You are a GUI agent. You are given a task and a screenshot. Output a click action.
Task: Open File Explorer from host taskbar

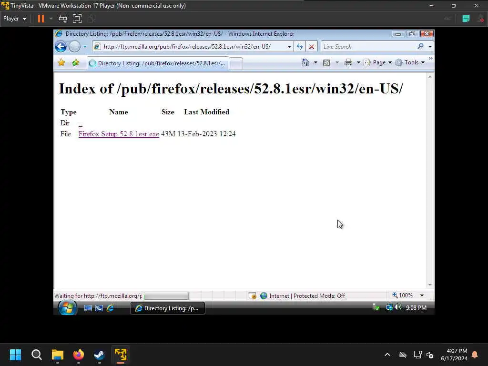tap(58, 355)
